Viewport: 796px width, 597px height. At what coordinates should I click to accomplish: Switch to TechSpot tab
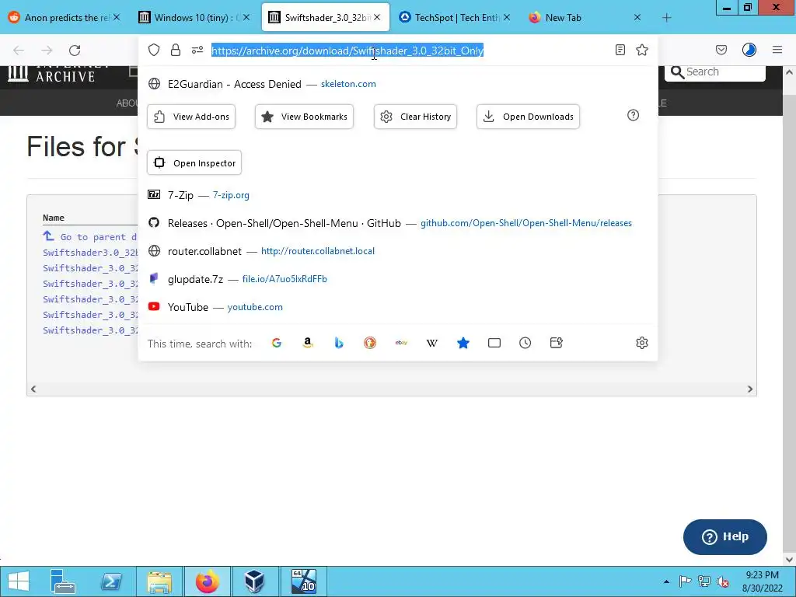456,17
